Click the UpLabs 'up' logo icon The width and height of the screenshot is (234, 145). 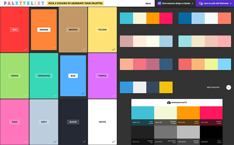[159, 3]
